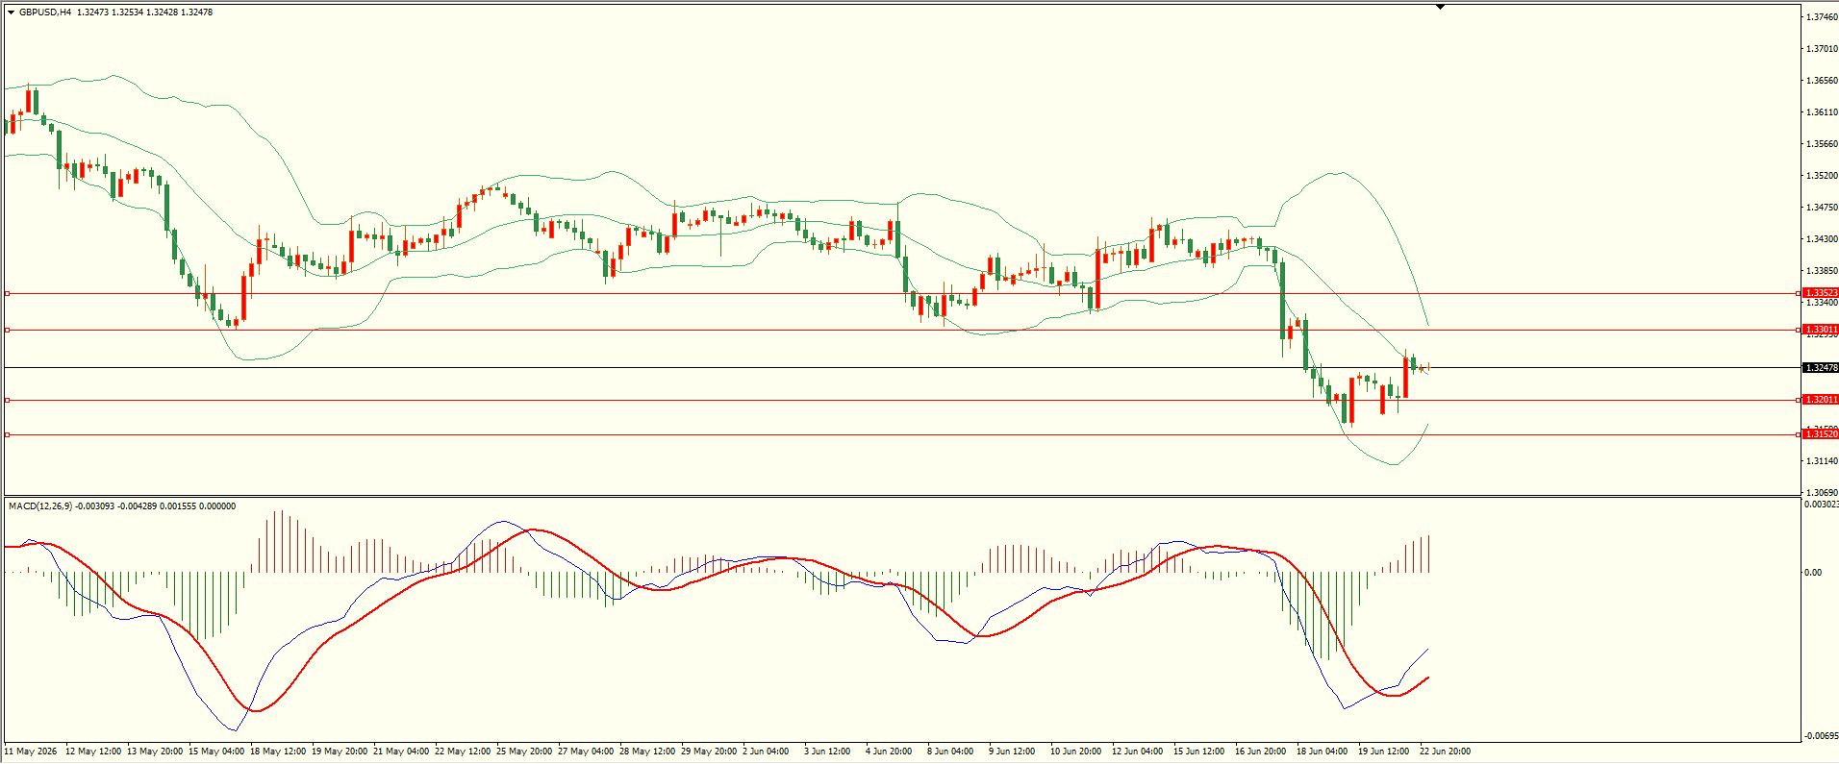Select the red 1.31520 horizontal line price tag
Screen dimensions: 1839x764
click(1821, 434)
